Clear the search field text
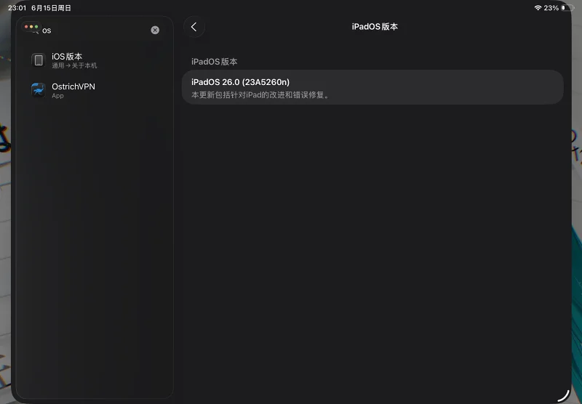 coord(155,30)
